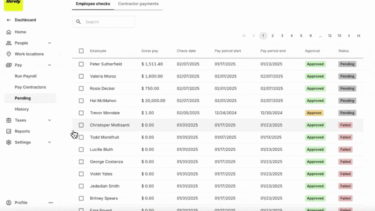The width and height of the screenshot is (375, 211).
Task: Expand the People submenu chevron
Action: [49, 43]
